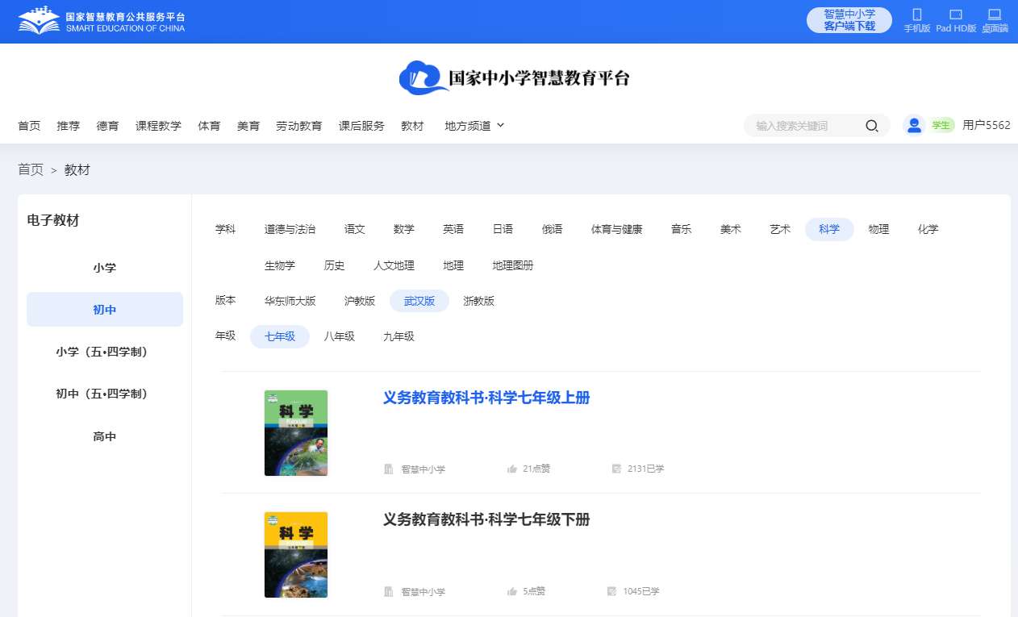1018x617 pixels.
Task: Click the blue cloud platform logo
Action: 423,77
